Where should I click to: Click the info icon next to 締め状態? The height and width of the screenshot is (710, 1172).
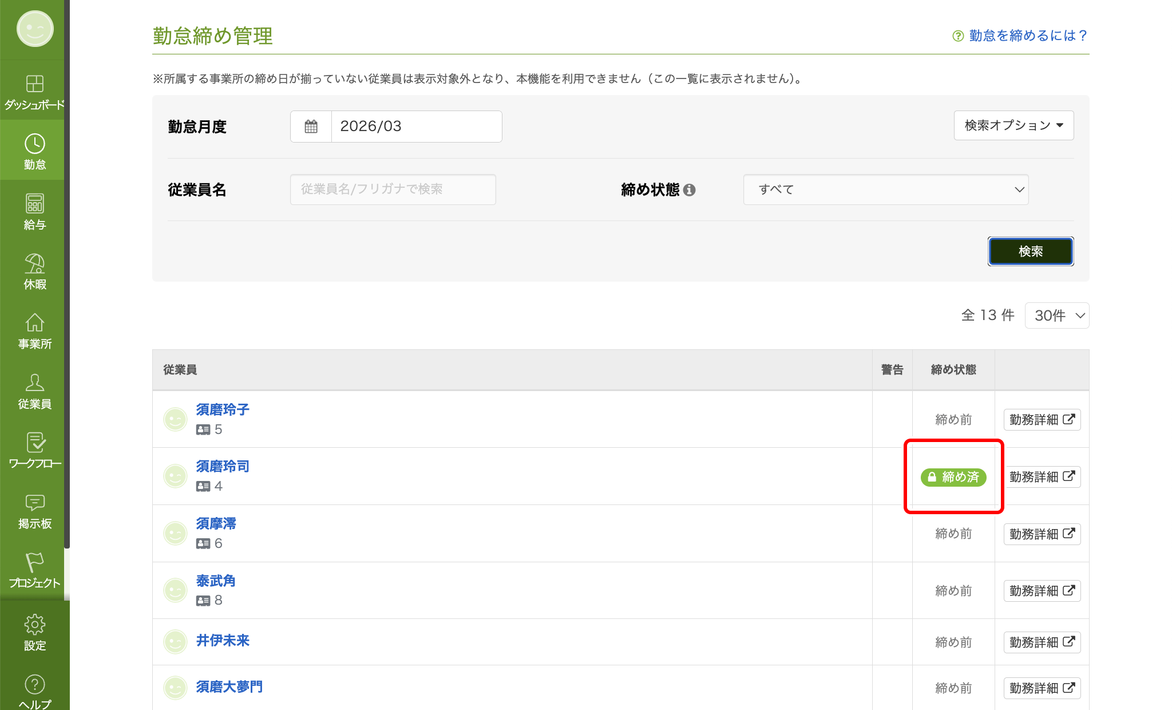click(690, 190)
